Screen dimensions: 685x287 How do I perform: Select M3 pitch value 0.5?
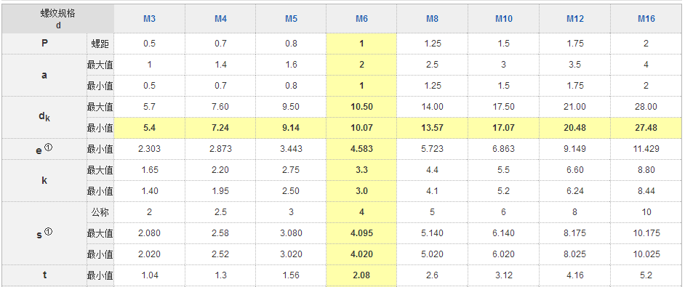point(149,44)
